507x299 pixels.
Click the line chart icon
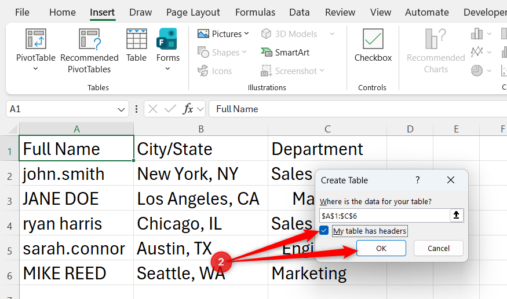tap(477, 51)
